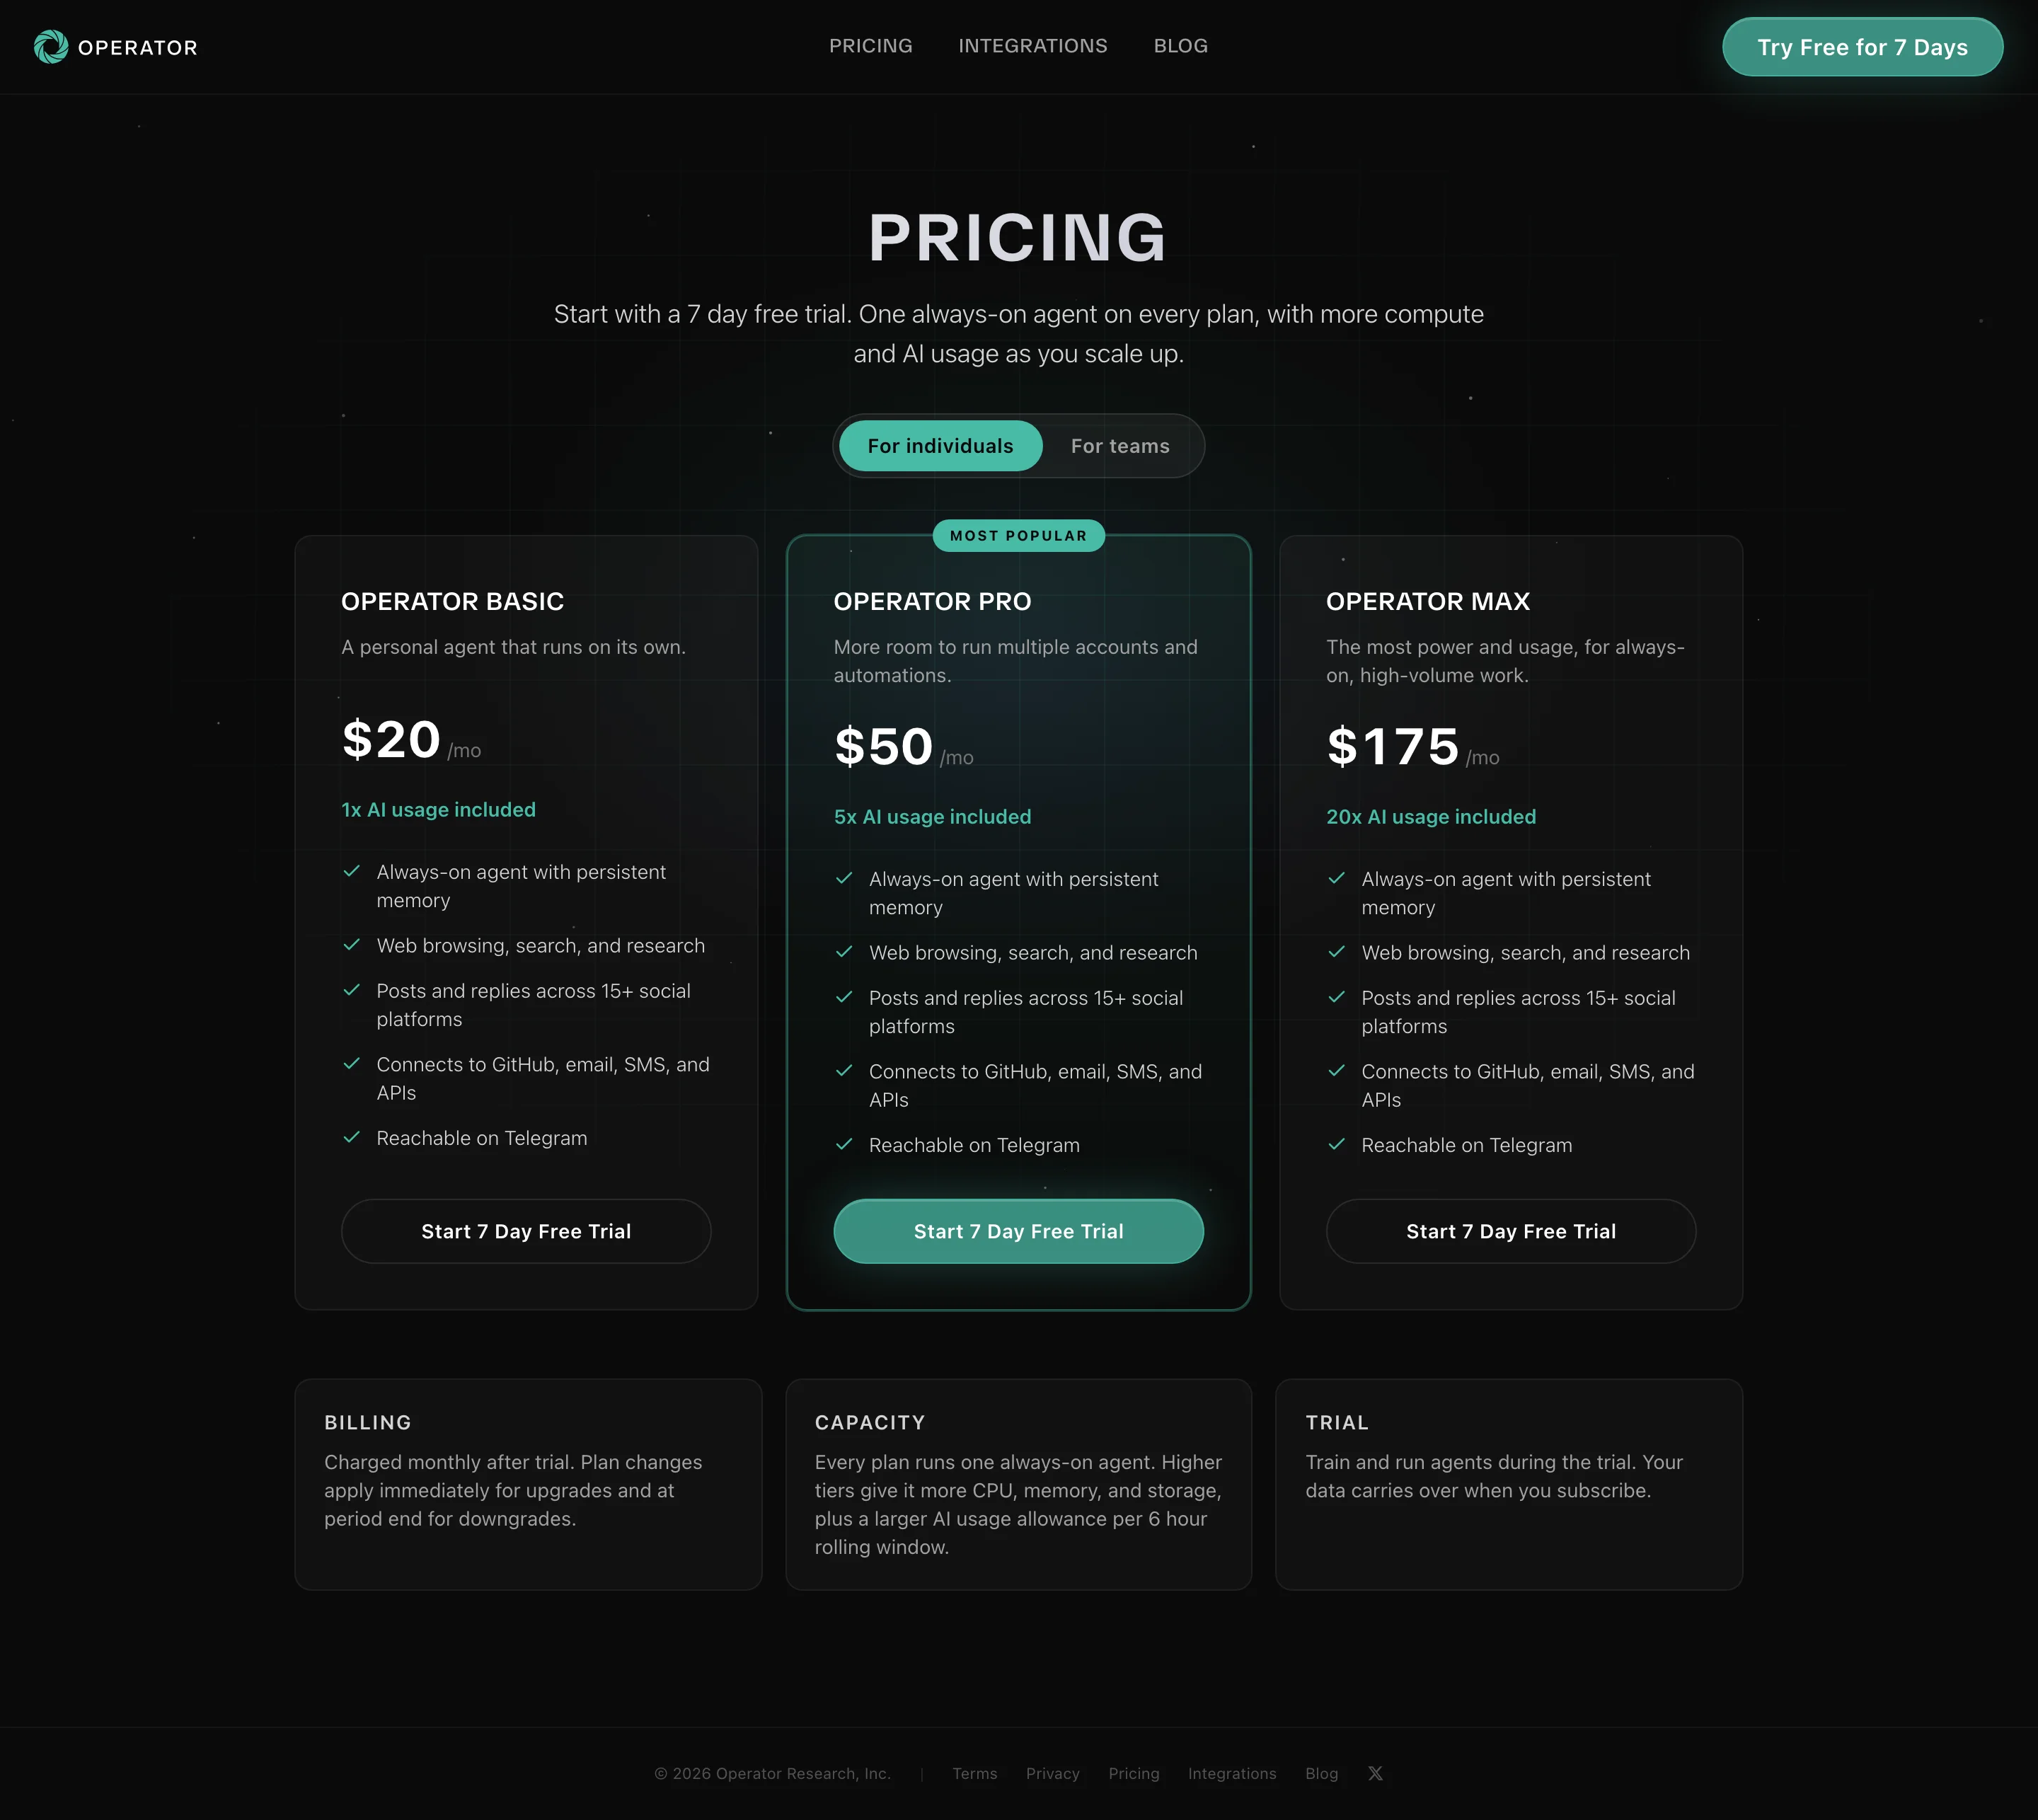The image size is (2038, 1820).
Task: Click the Most Popular badge
Action: pos(1018,536)
